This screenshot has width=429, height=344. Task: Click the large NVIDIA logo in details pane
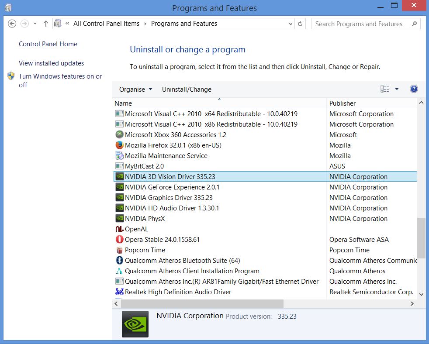click(x=135, y=324)
